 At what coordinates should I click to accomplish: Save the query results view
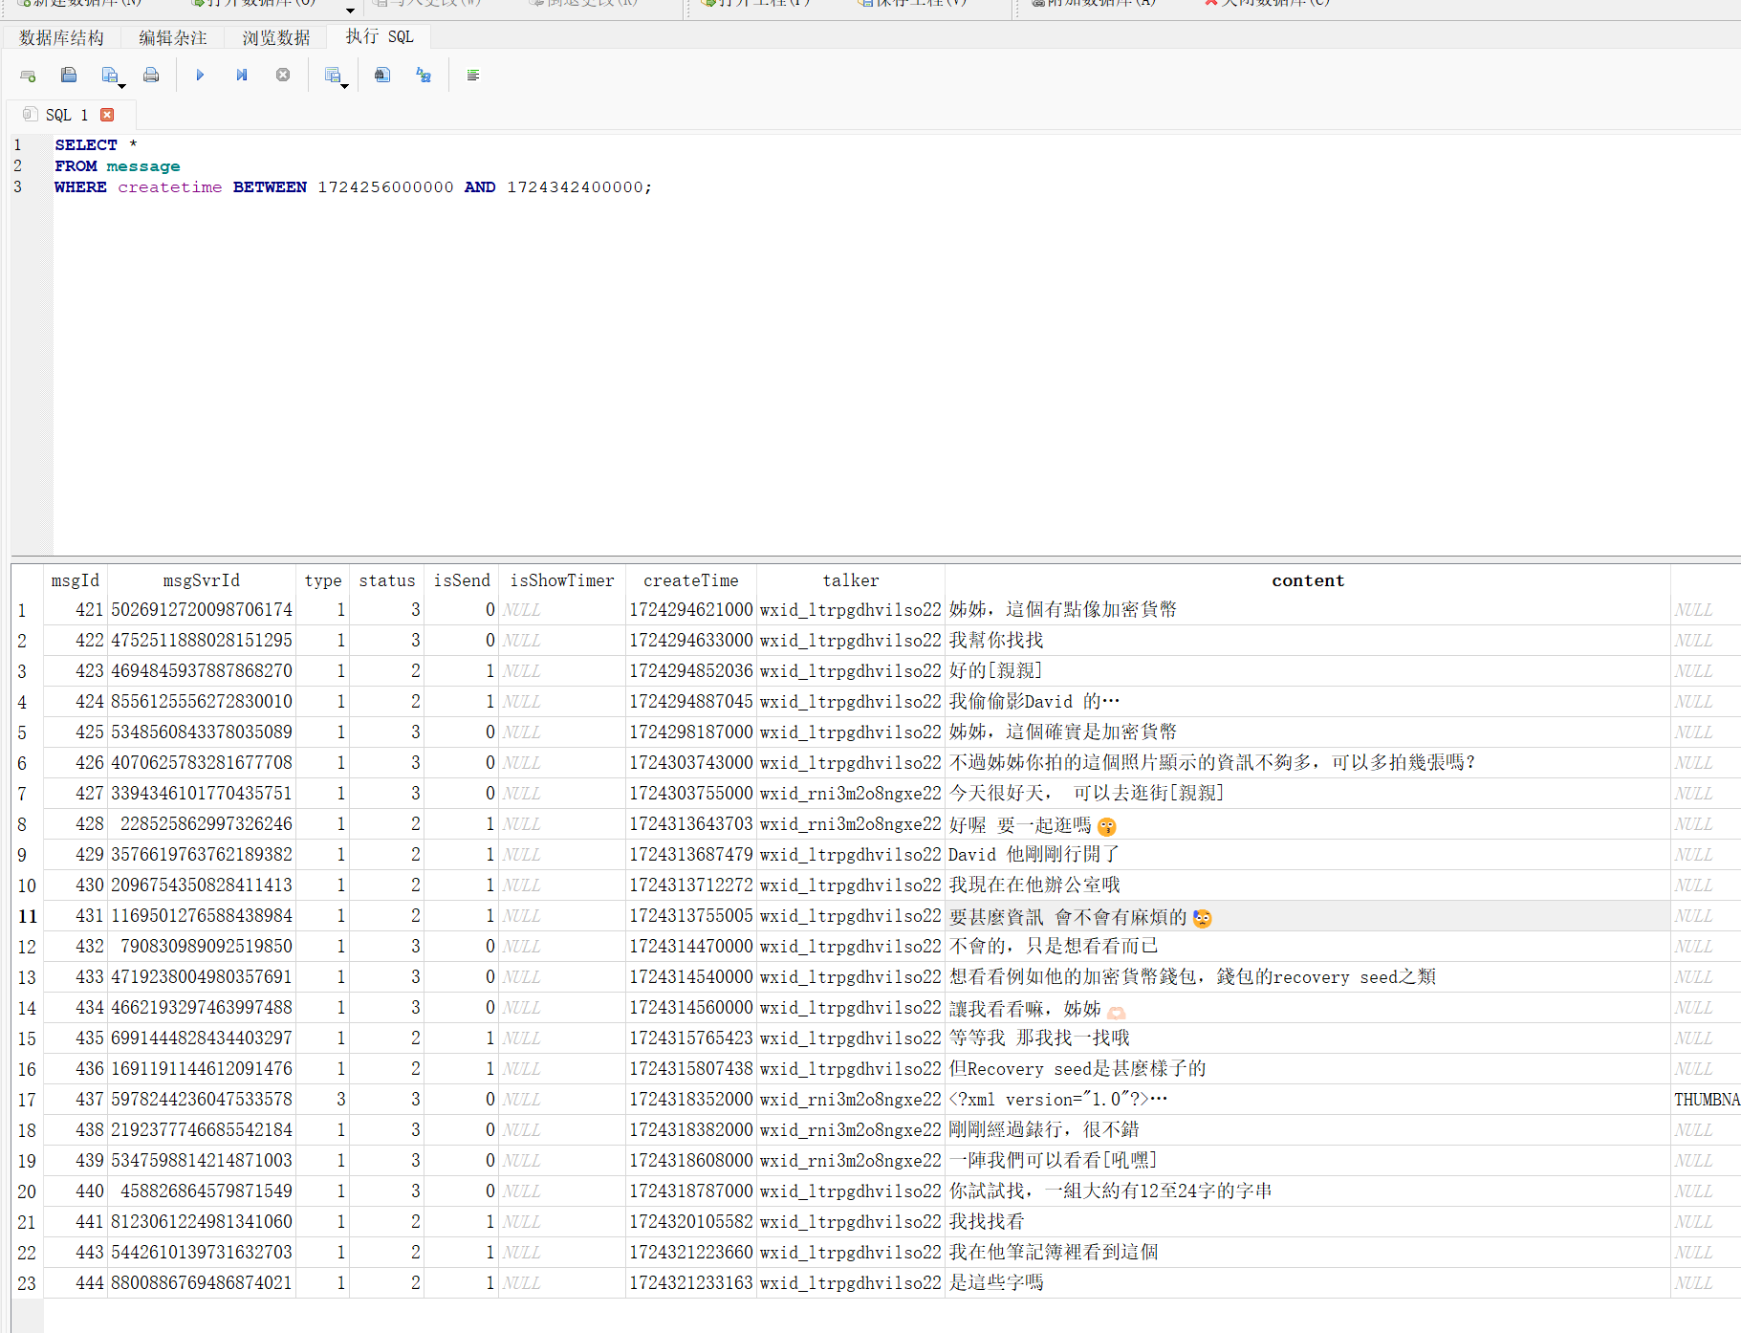332,76
